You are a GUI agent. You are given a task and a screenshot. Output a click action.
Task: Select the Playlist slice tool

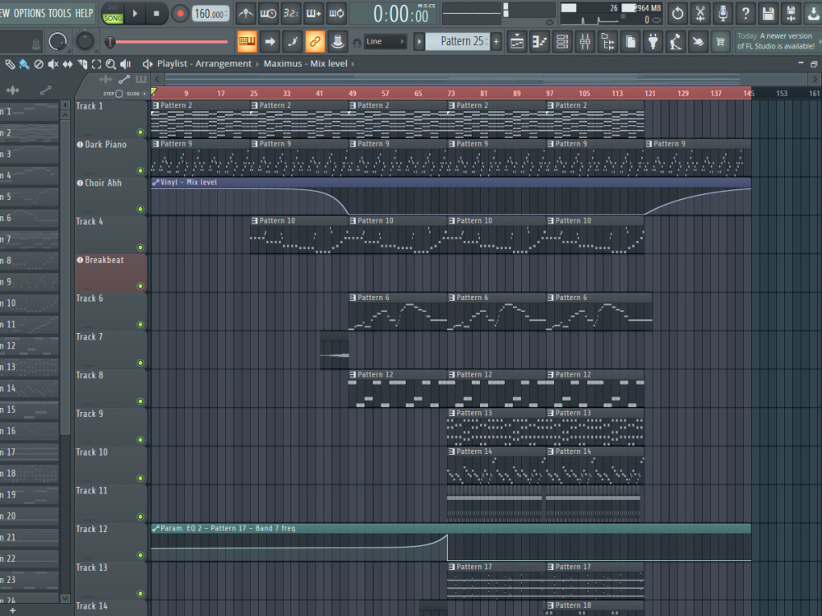[82, 64]
